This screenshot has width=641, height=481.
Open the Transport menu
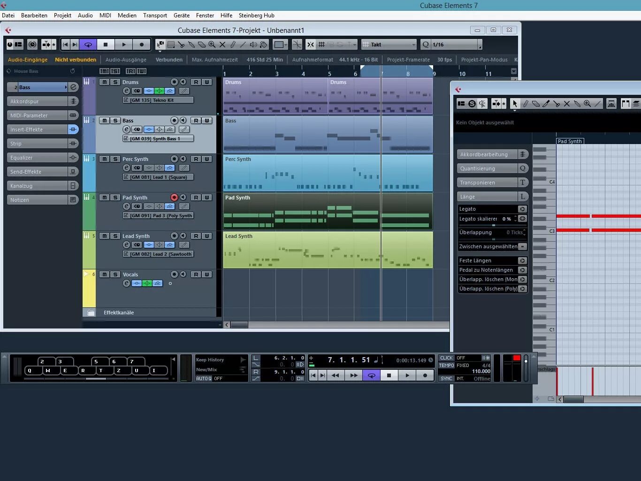click(x=155, y=15)
